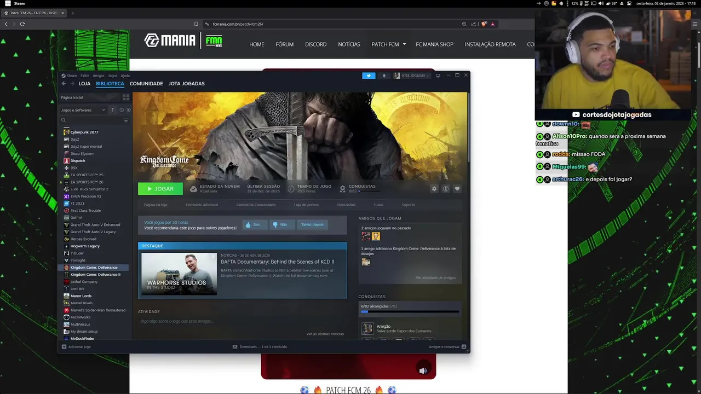The height and width of the screenshot is (394, 701).
Task: Open Página na loja game tab
Action: (156, 205)
